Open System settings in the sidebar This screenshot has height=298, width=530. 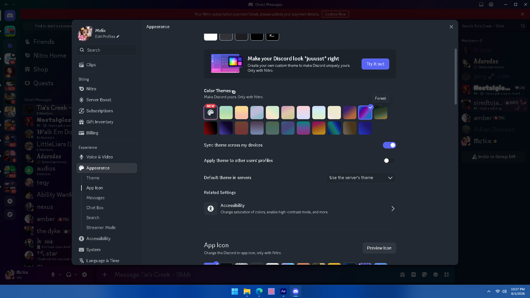coord(107,250)
